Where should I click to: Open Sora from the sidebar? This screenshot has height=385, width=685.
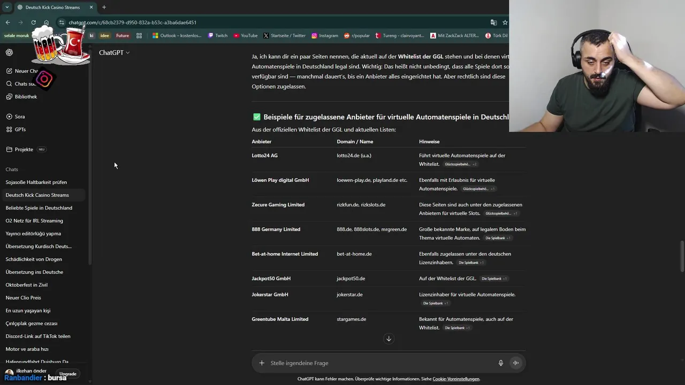tap(16, 117)
